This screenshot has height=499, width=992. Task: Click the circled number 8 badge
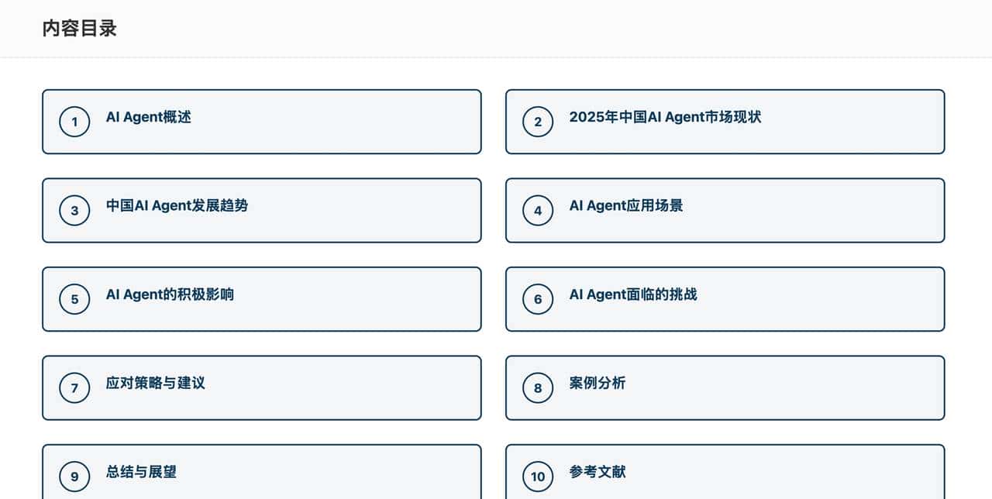[x=537, y=387]
